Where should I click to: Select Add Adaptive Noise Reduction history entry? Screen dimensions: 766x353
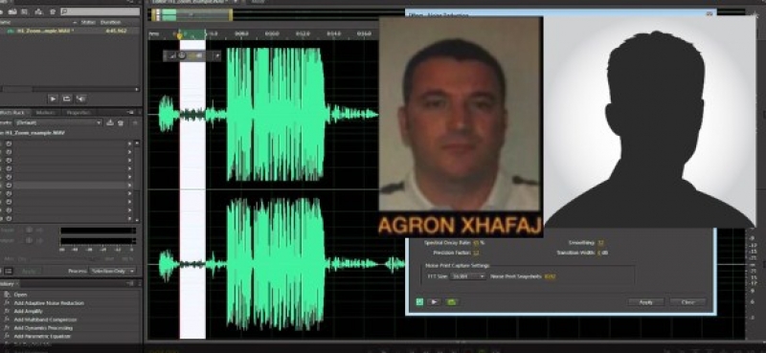coord(49,302)
